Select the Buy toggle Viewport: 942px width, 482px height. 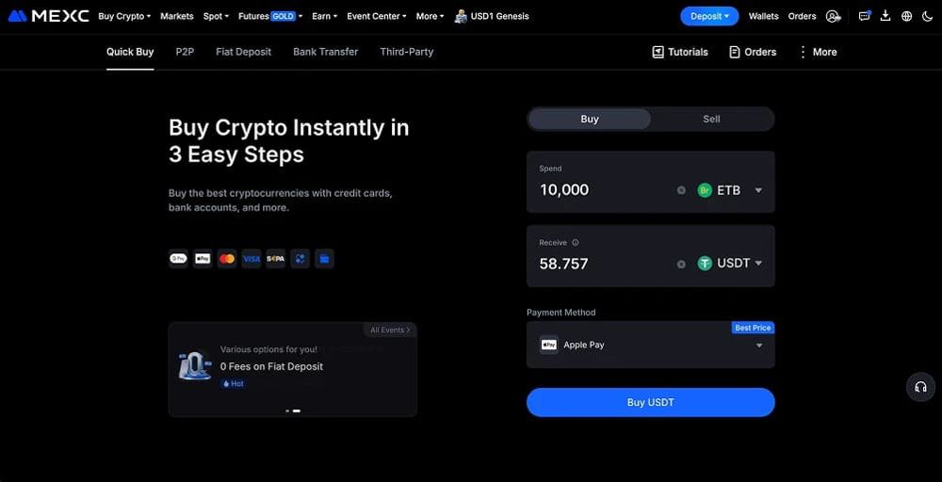[590, 119]
